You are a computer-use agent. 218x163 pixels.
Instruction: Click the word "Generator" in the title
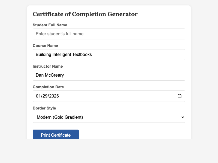(x=124, y=14)
